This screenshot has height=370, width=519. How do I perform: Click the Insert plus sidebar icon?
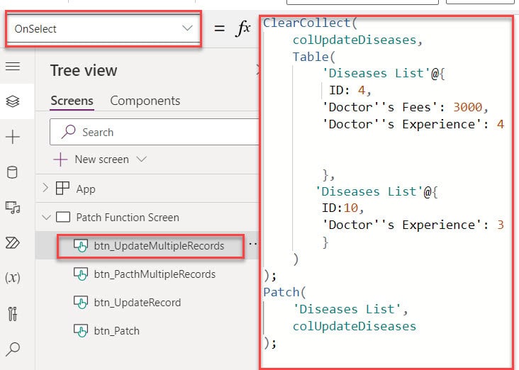pos(13,137)
